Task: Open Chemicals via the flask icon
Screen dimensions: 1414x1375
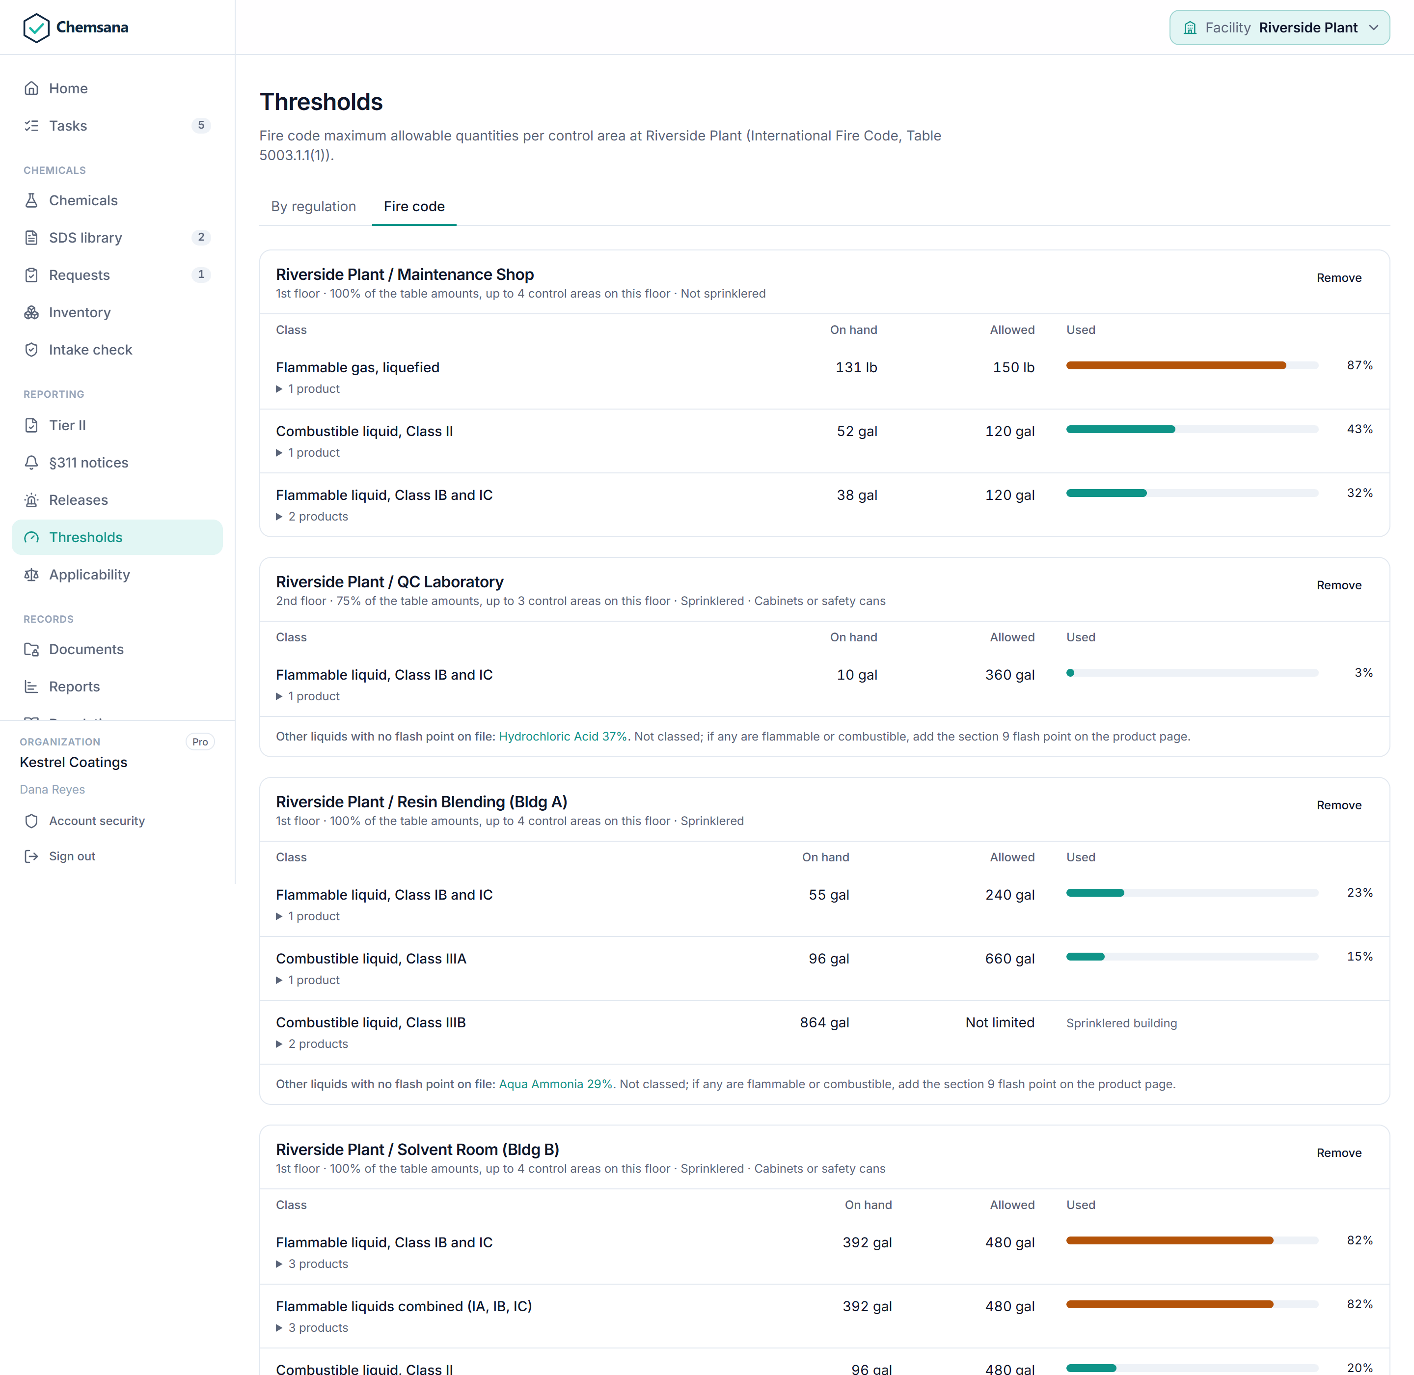Action: pyautogui.click(x=31, y=200)
